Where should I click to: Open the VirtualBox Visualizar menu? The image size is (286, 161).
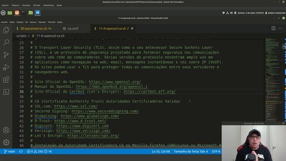26,5
